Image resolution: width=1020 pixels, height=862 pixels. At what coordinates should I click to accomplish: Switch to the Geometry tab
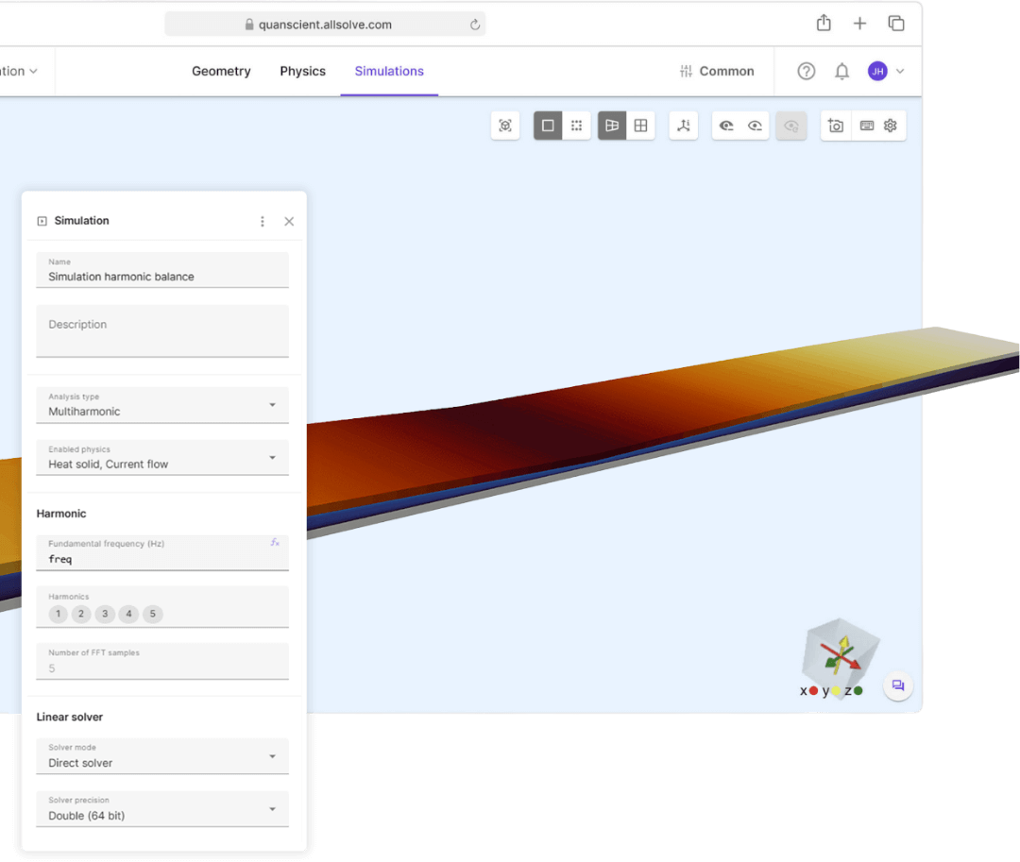point(221,71)
